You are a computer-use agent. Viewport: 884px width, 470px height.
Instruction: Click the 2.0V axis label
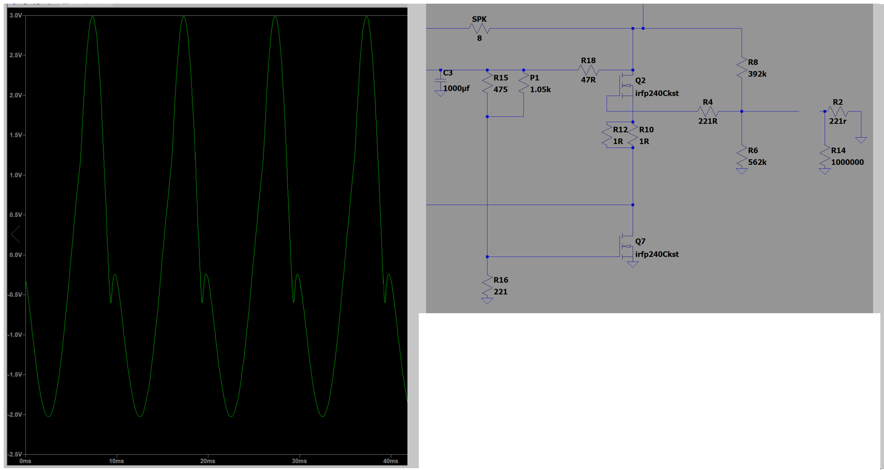pyautogui.click(x=15, y=95)
